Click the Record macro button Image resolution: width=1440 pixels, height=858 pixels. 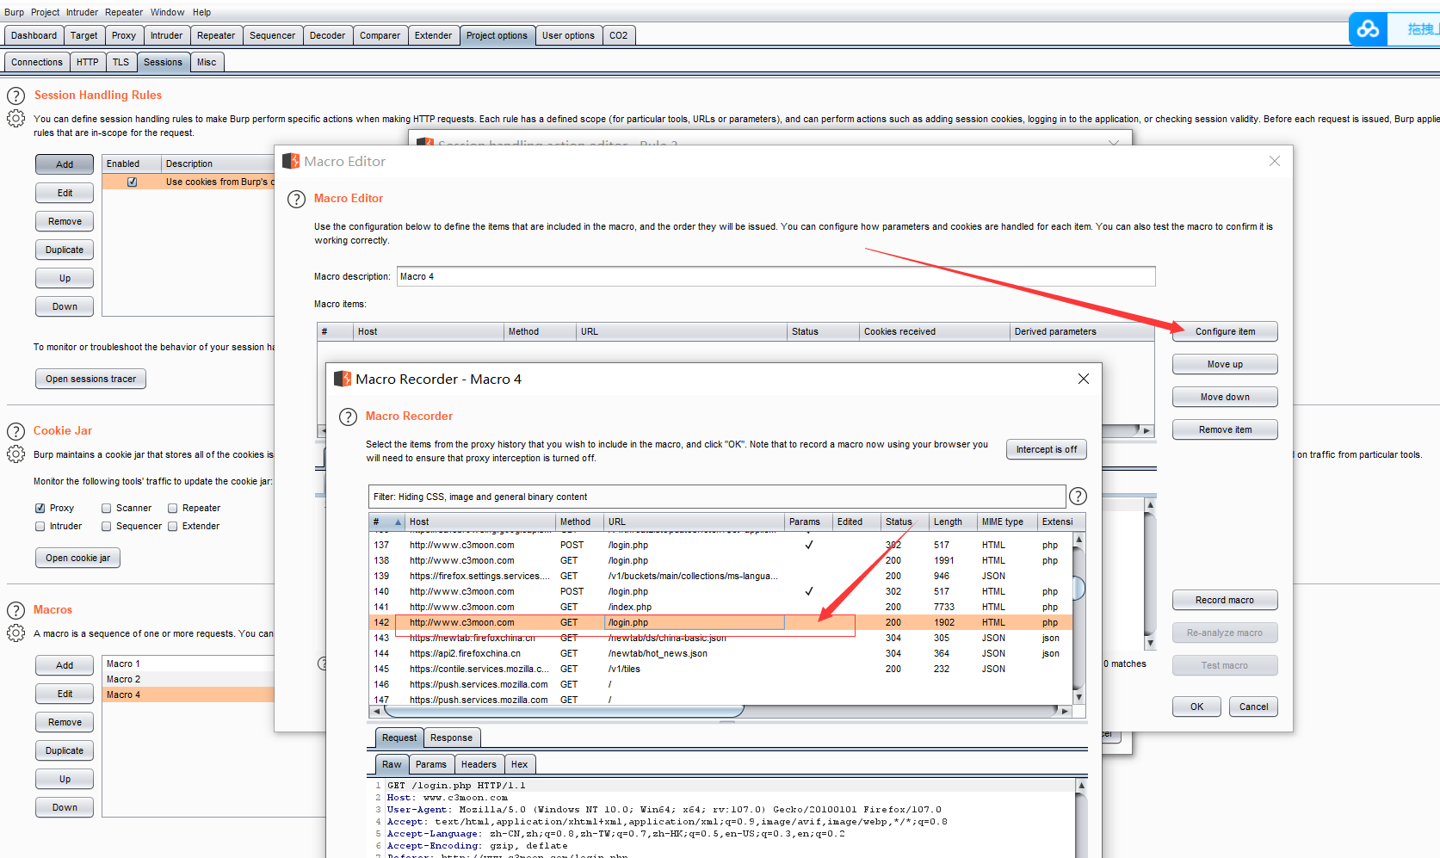(x=1225, y=600)
